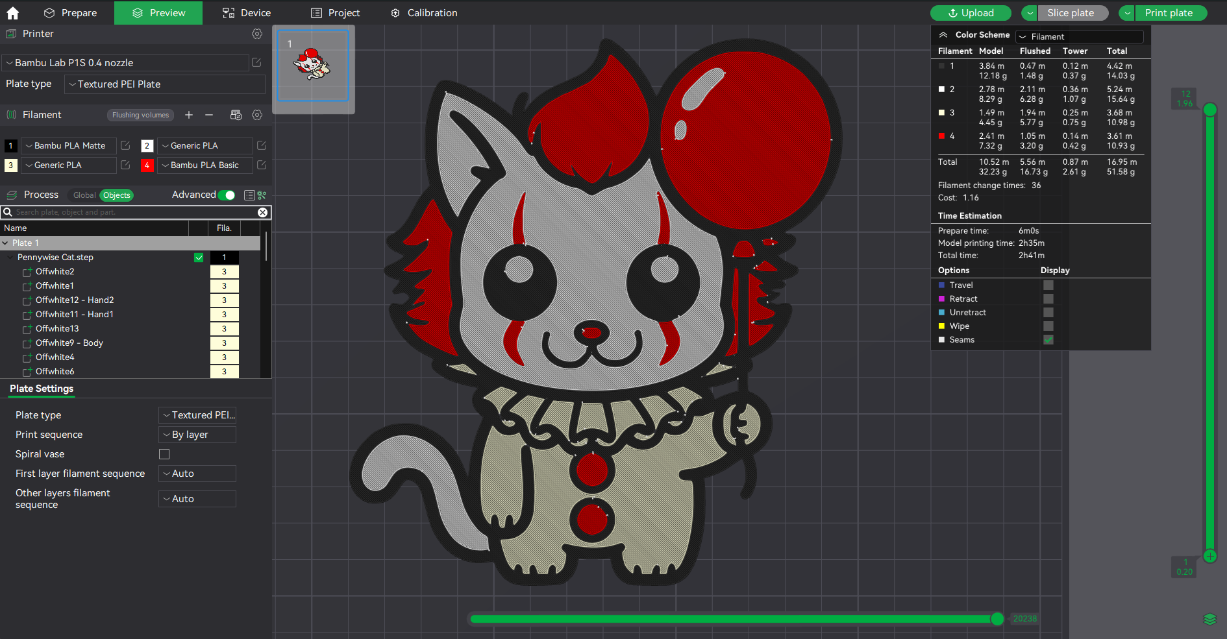Select the Plate Settings tab
The height and width of the screenshot is (639, 1227).
tap(42, 389)
